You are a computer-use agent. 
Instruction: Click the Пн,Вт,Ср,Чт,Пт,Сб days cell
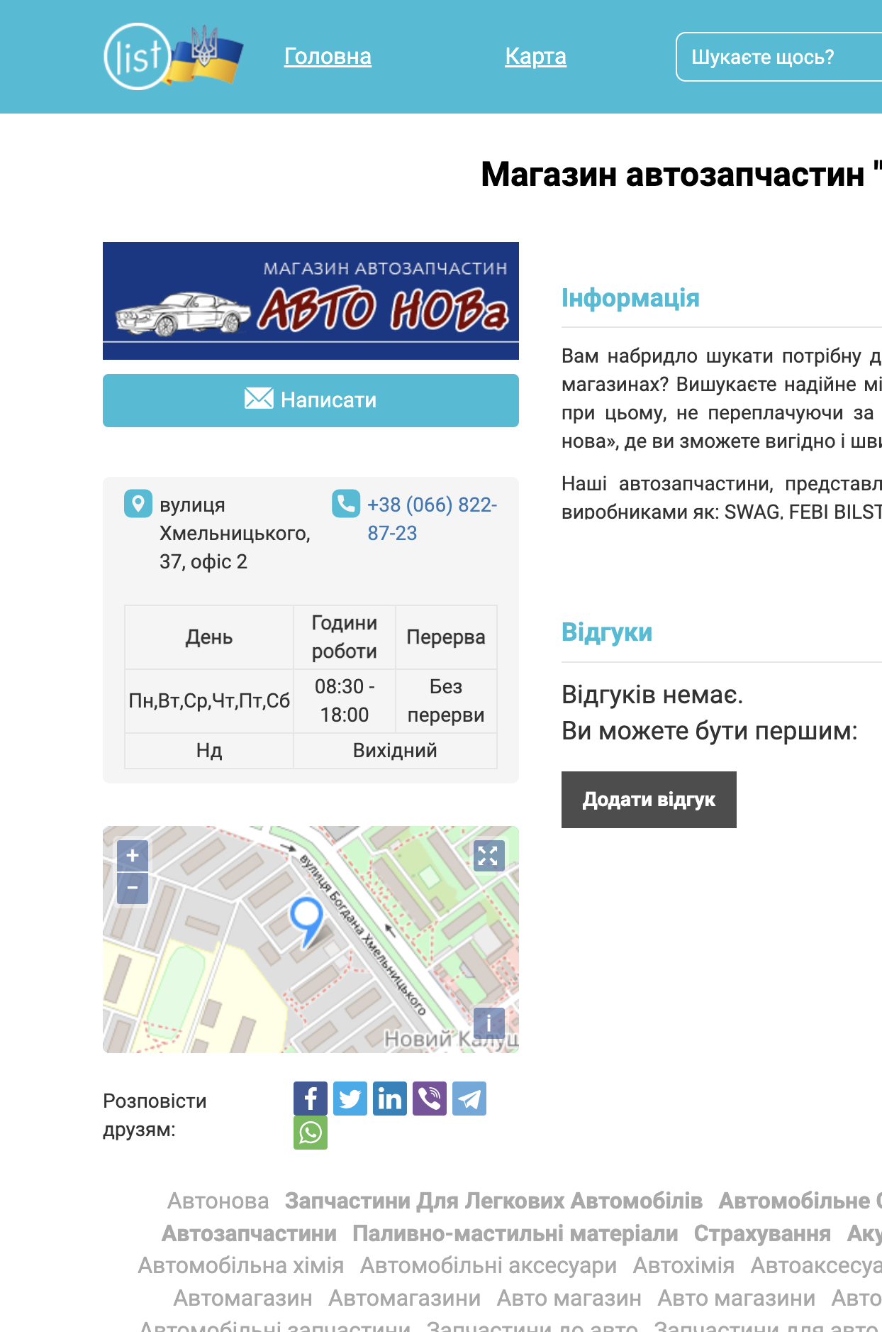click(209, 700)
